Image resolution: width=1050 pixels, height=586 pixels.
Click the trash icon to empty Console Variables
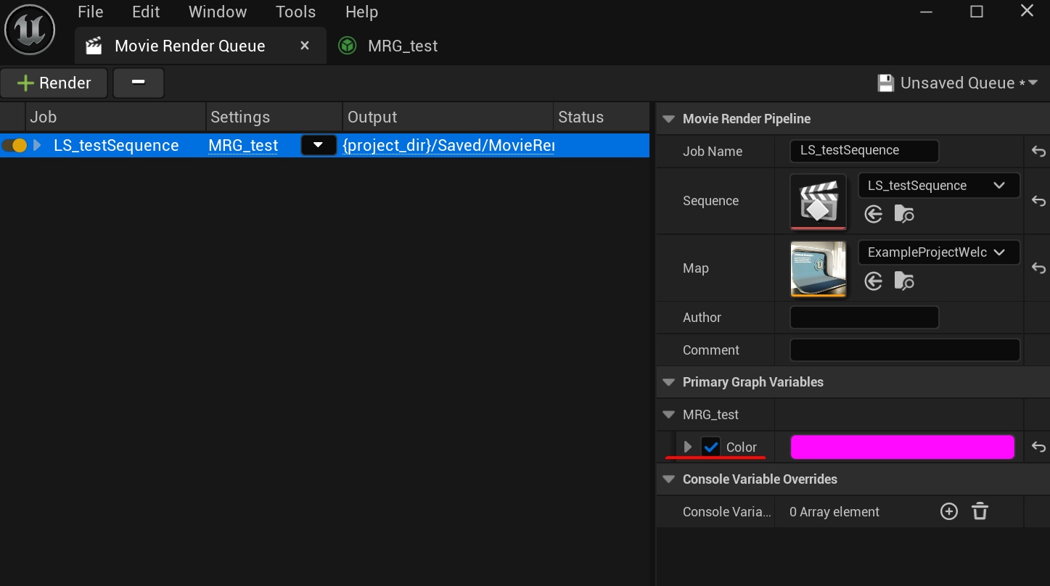(980, 511)
